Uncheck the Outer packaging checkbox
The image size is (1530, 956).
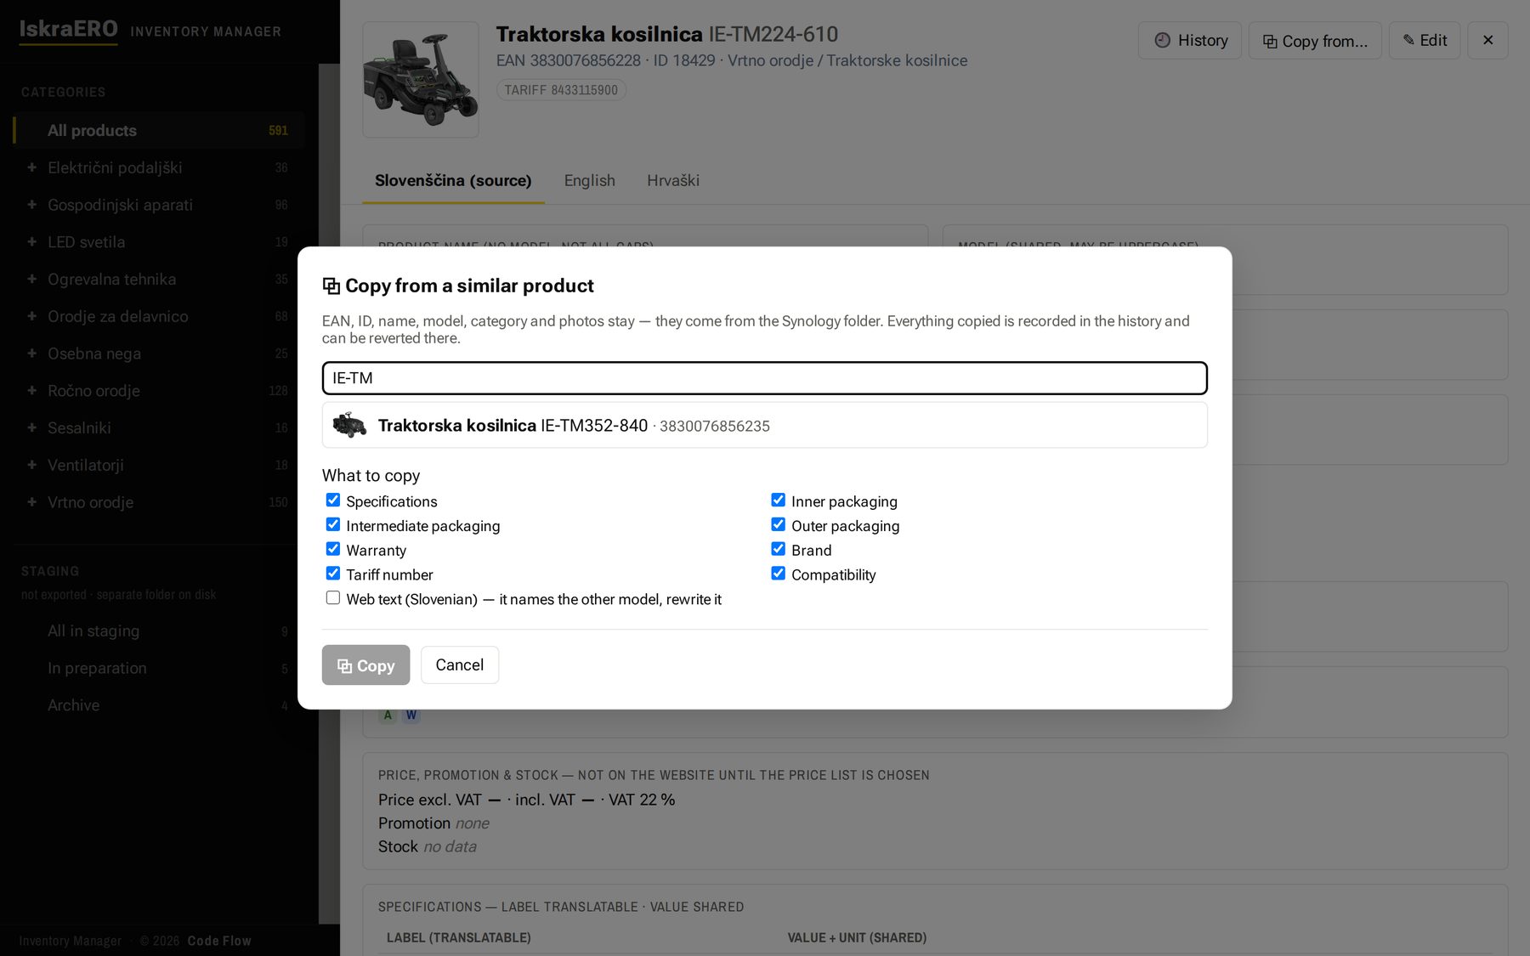click(778, 525)
